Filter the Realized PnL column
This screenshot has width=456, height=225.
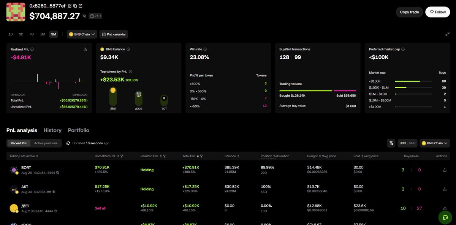(x=164, y=156)
